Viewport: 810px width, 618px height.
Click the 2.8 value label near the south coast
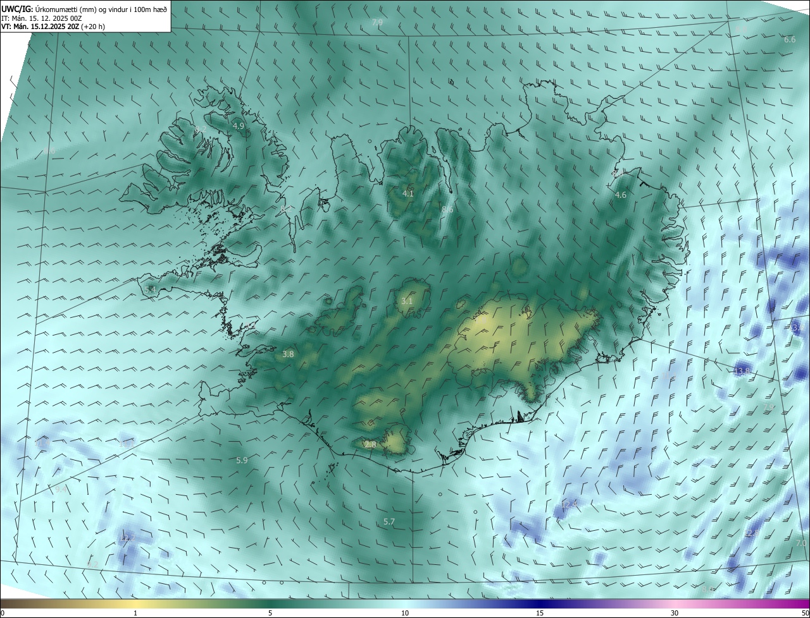coord(370,445)
